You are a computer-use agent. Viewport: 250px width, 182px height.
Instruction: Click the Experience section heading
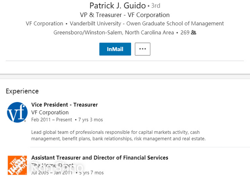(22, 91)
